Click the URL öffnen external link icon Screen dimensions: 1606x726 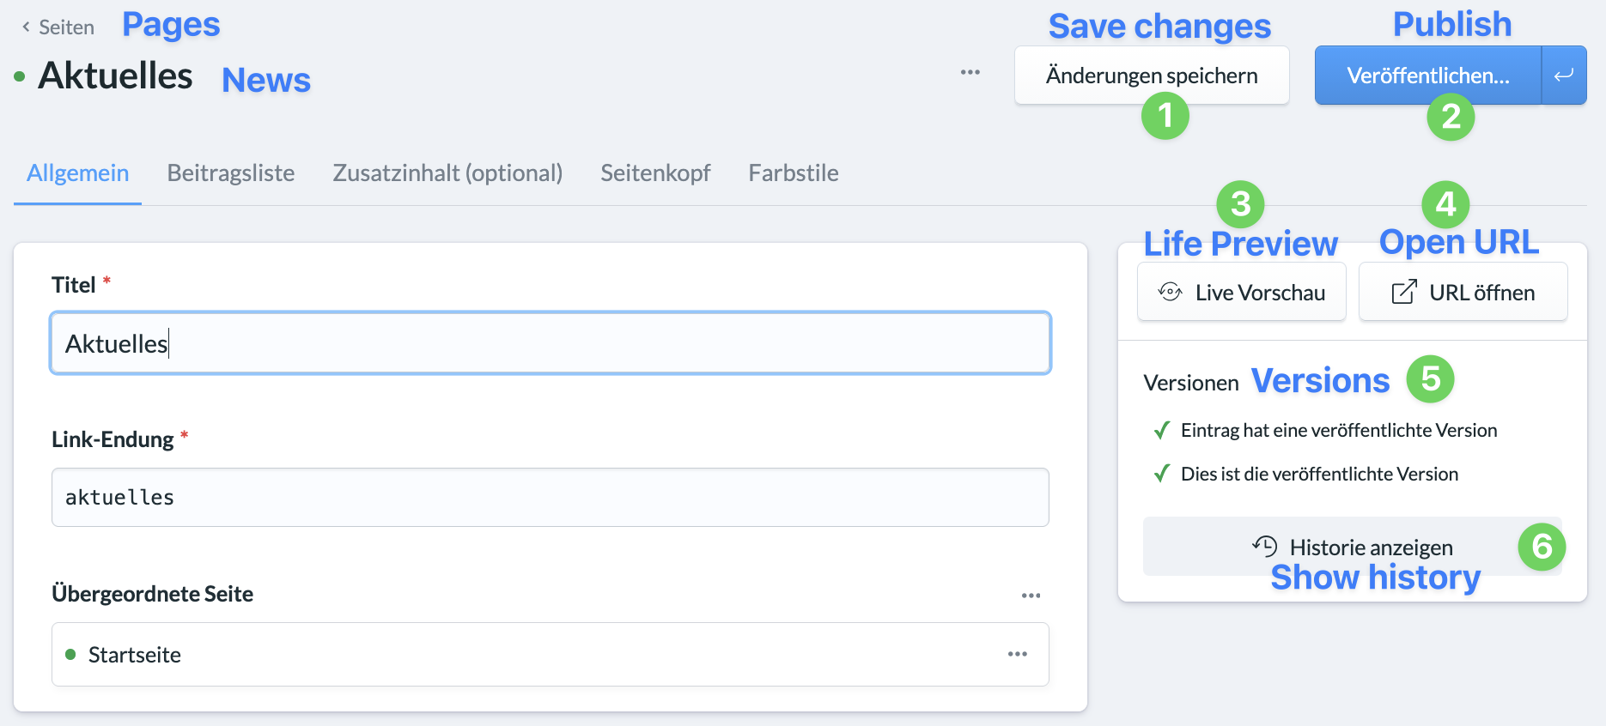coord(1404,292)
